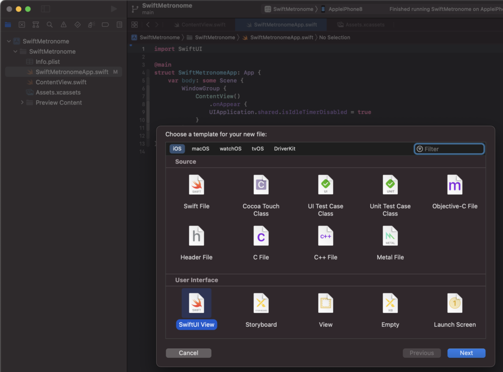Image resolution: width=503 pixels, height=372 pixels.
Task: Choose the Cocoa Touch Class template
Action: pyautogui.click(x=261, y=195)
